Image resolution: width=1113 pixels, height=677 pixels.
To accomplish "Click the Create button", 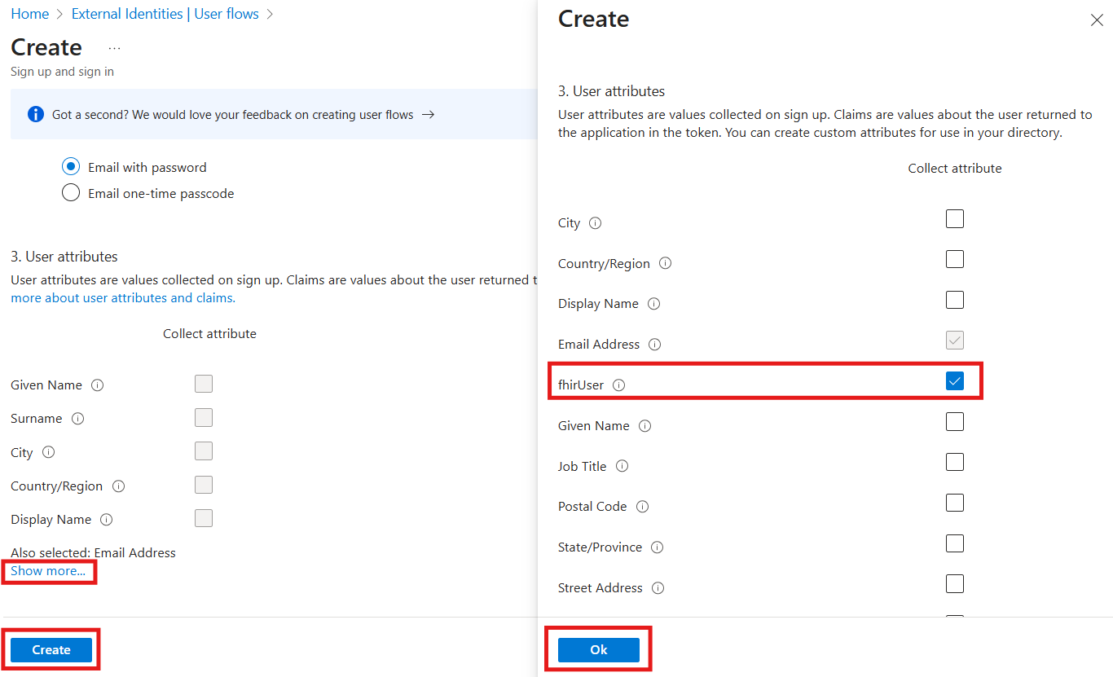I will tap(51, 649).
